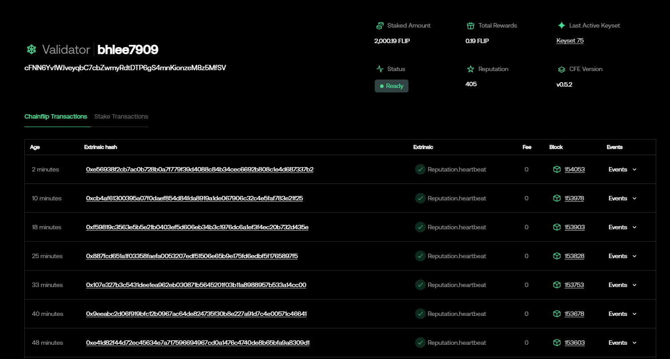Click the '48 minutes' age cell
Image resolution: width=670 pixels, height=359 pixels.
(48, 343)
